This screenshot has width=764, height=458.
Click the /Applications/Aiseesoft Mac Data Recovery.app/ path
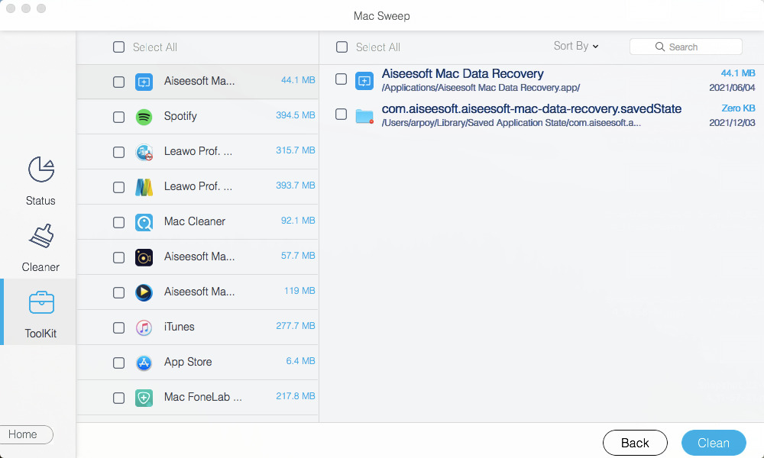(x=481, y=88)
